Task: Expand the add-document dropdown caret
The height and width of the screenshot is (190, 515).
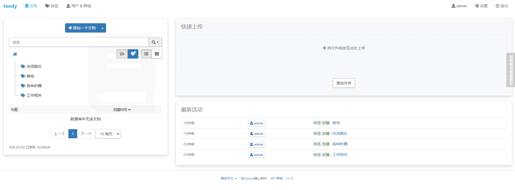Action: 103,28
